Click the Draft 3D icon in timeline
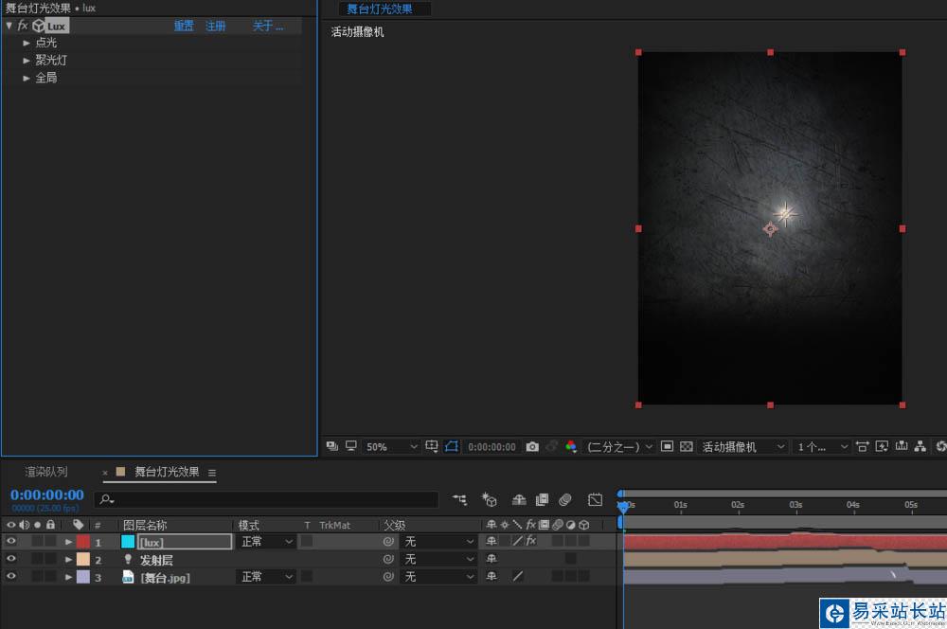The width and height of the screenshot is (947, 629). (x=490, y=499)
